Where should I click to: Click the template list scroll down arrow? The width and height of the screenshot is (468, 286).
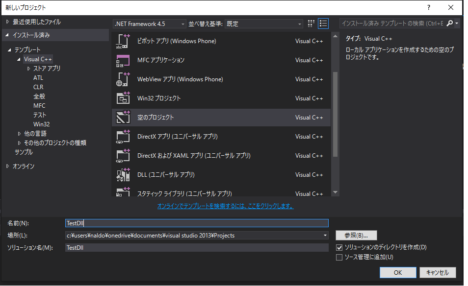(x=335, y=192)
